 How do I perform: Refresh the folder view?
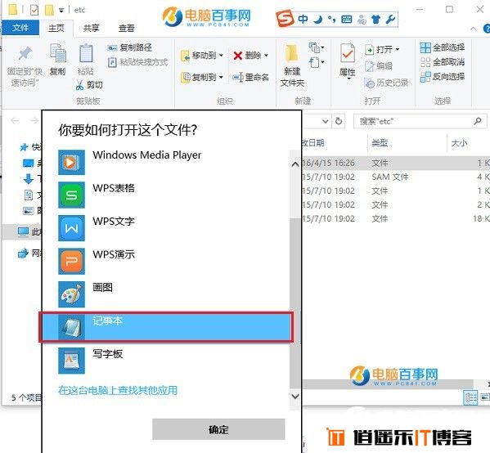[339, 121]
